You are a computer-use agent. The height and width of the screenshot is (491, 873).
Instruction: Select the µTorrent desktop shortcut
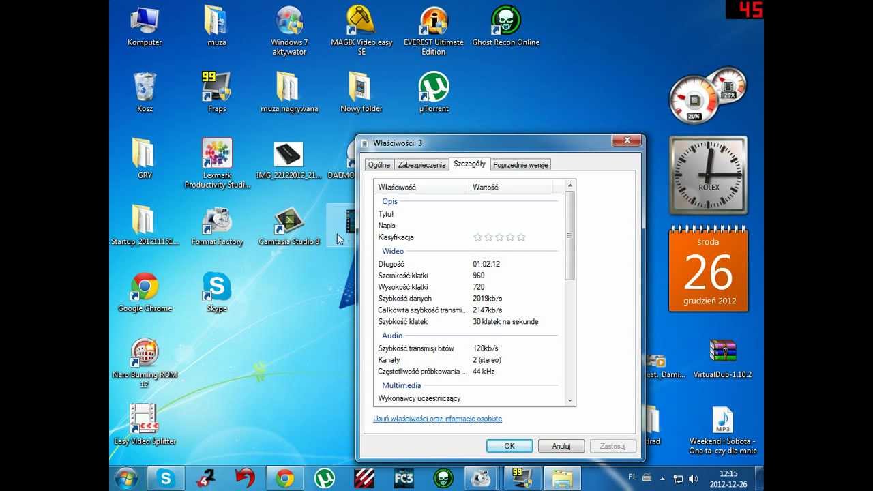coord(434,92)
